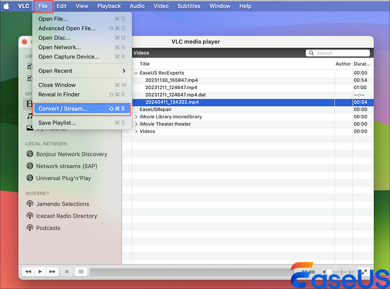Sort by the Author column header
This screenshot has width=390, height=289.
(x=343, y=64)
